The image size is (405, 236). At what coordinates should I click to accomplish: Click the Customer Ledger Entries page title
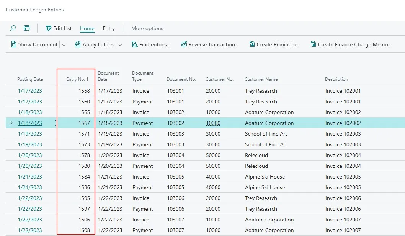(34, 10)
